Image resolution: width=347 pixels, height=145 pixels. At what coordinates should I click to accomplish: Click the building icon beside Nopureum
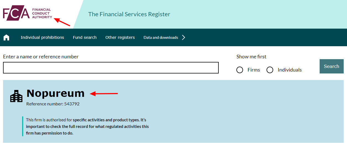tap(16, 96)
